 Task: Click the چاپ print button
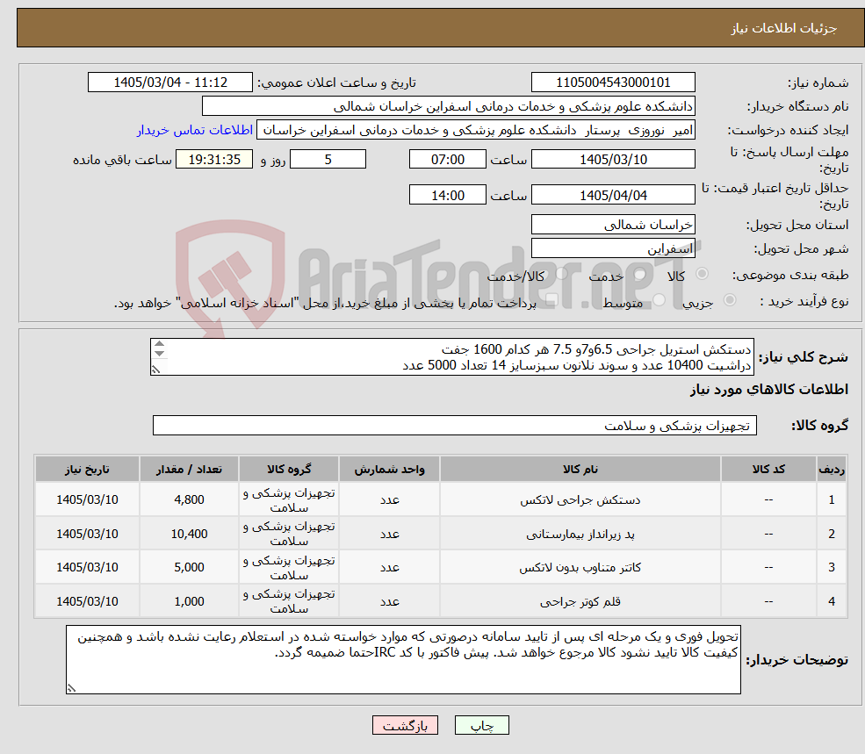pos(481,725)
